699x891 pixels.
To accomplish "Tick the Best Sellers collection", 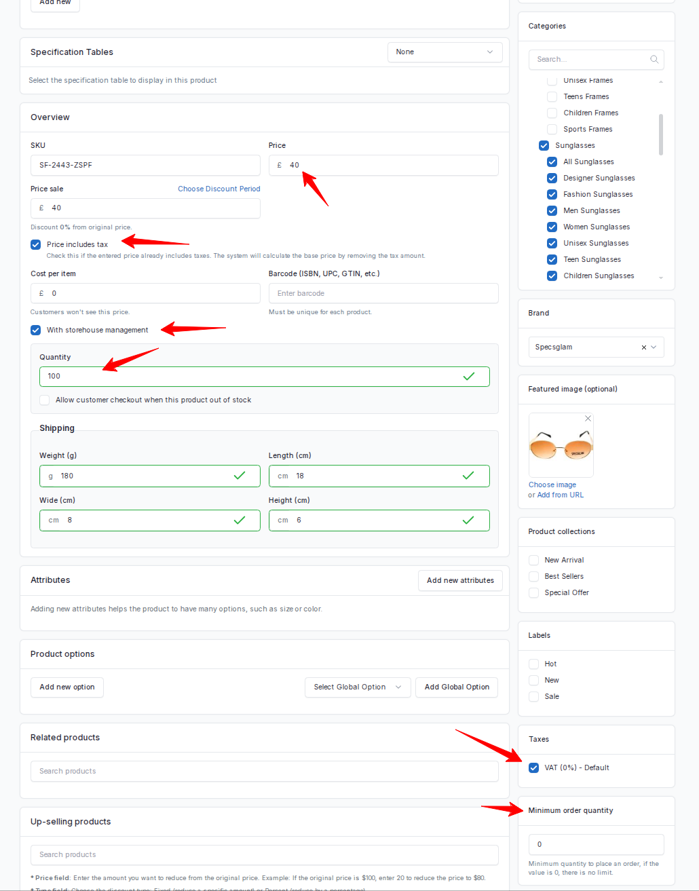I will (533, 577).
